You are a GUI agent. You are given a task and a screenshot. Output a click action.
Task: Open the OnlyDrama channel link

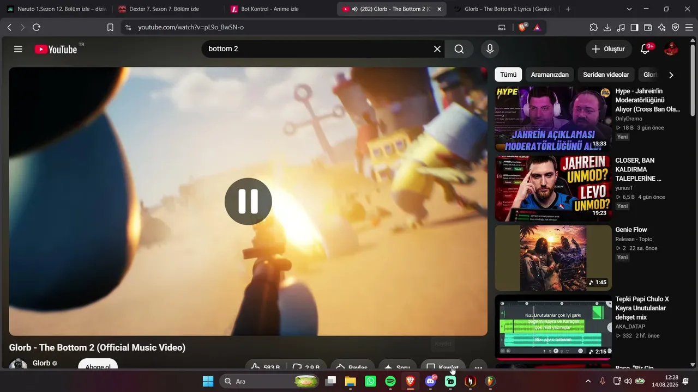pos(629,119)
